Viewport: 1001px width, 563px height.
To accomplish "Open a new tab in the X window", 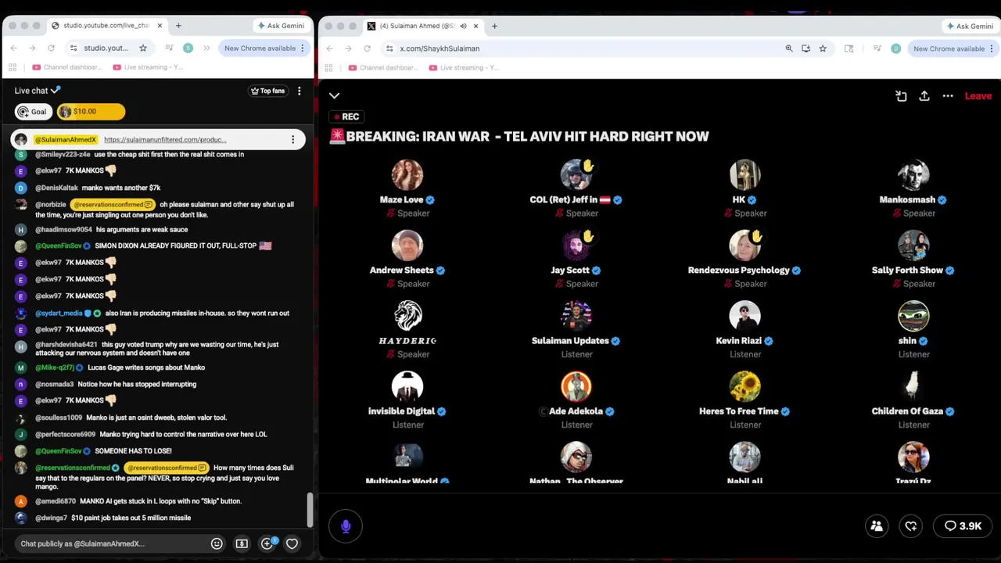I will tap(494, 26).
